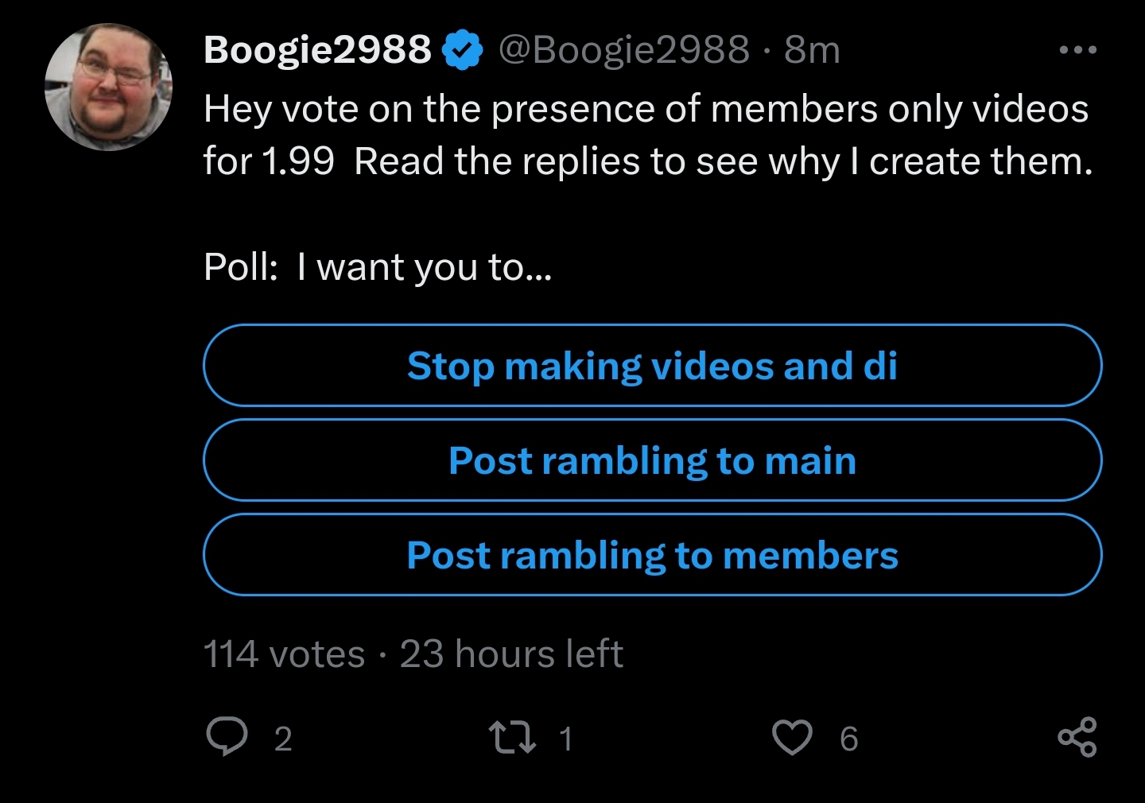
Task: Click the 'Poll: I want you to...' line
Action: [x=377, y=267]
